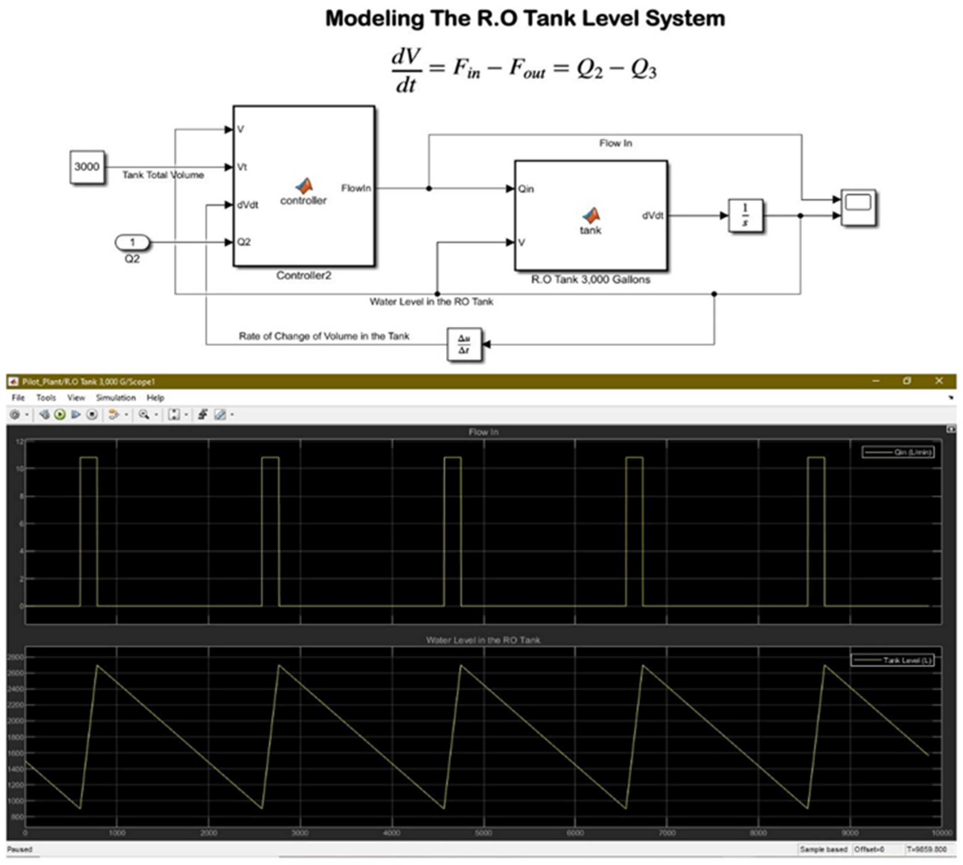The height and width of the screenshot is (865, 963).
Task: Click the Zoom magnifier tool icon
Action: click(143, 415)
